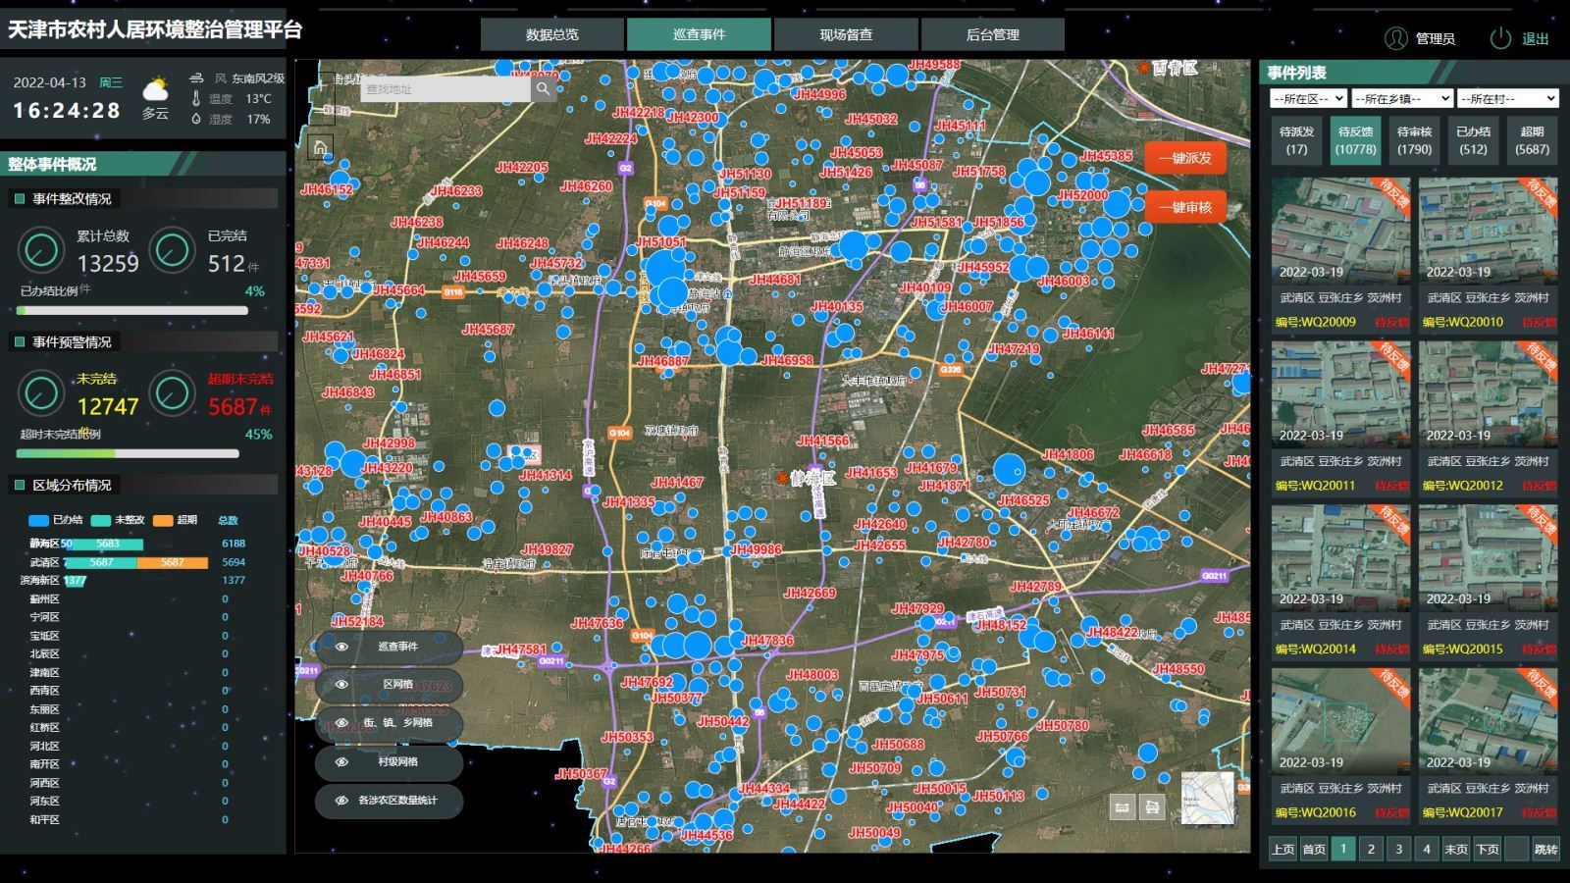Viewport: 1570px width, 883px height.
Task: Switch to the 数据总览 tab
Action: coord(551,34)
